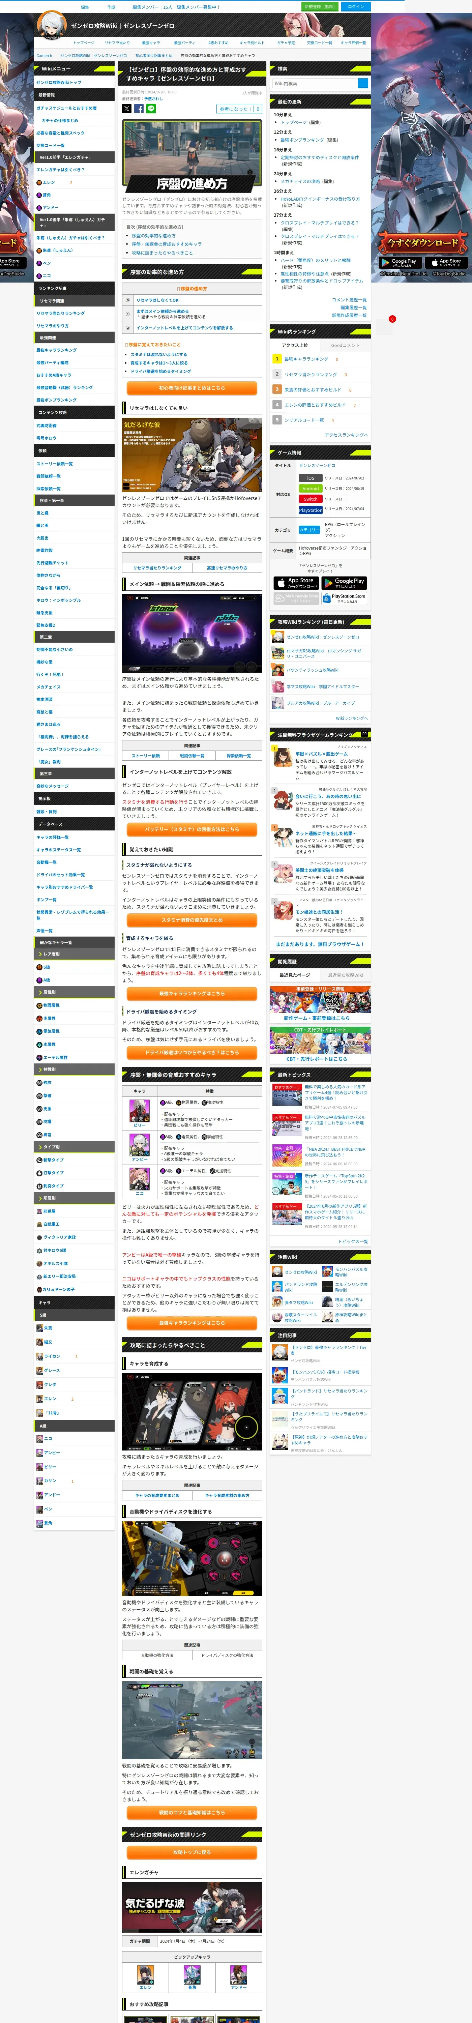Screen dimensions: 472x2023
Task: Open ストーリー依頼 related article link
Action: [145, 756]
